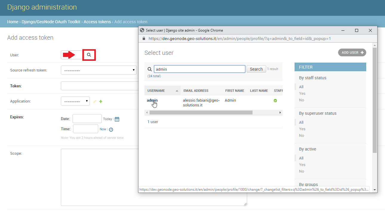Filter By active to Yes
Image resolution: width=385 pixels, height=214 pixels.
pyautogui.click(x=302, y=165)
